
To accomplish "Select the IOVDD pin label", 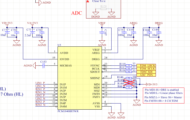I will click(x=64, y=59).
